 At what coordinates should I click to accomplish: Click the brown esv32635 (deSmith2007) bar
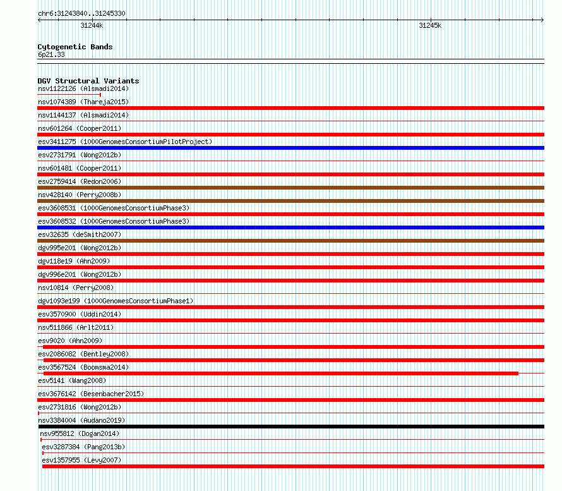coord(290,241)
